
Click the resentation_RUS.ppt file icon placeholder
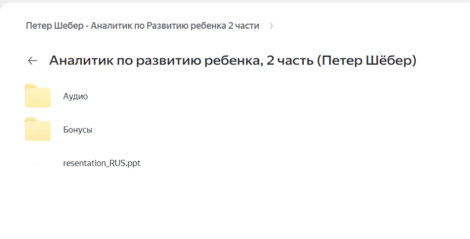(x=38, y=163)
